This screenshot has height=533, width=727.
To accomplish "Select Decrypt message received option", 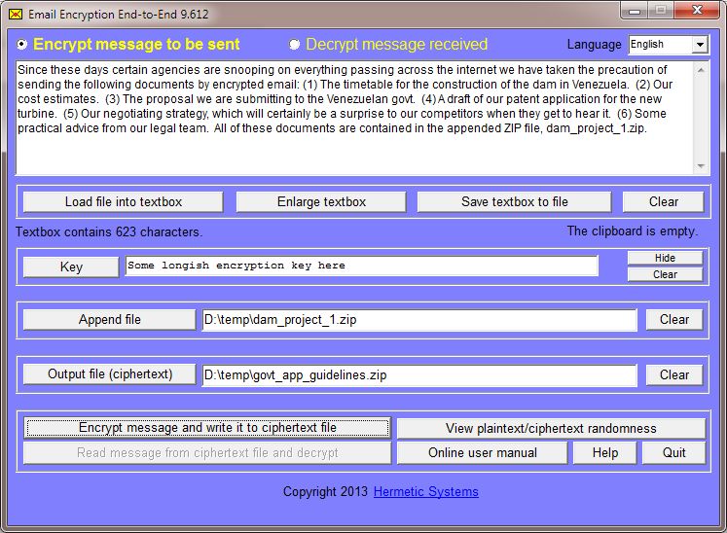I will [x=295, y=45].
